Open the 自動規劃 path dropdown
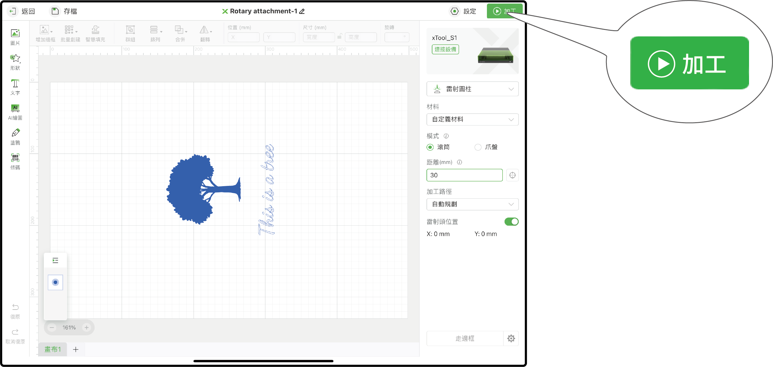 pos(472,204)
